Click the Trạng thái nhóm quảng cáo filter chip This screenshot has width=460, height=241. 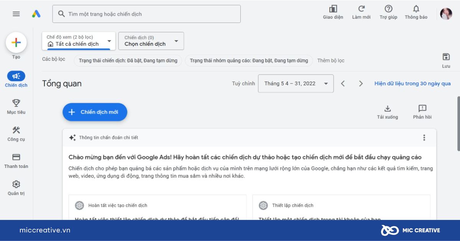(249, 60)
